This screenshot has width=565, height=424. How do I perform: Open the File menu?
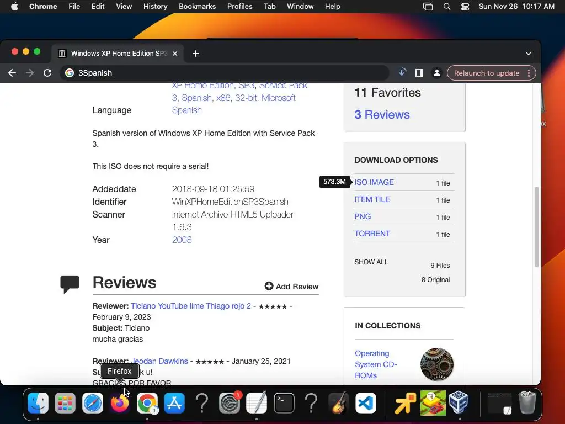coord(74,6)
